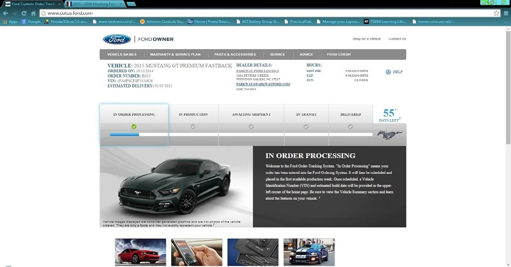Go to the browser home page
The height and width of the screenshot is (267, 511).
tap(33, 13)
